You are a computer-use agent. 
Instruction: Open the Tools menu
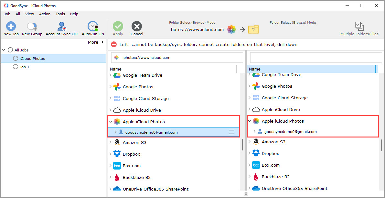60,14
